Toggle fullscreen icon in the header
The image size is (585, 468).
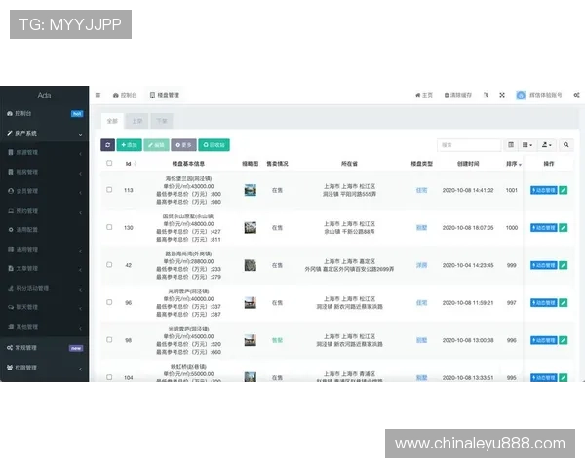tap(502, 95)
